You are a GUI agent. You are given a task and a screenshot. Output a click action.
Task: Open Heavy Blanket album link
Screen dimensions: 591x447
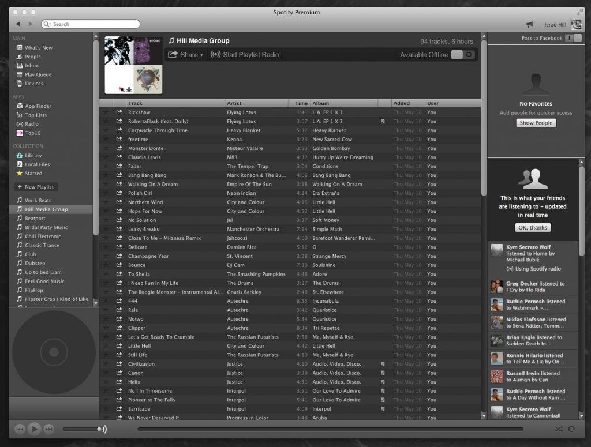pos(329,130)
